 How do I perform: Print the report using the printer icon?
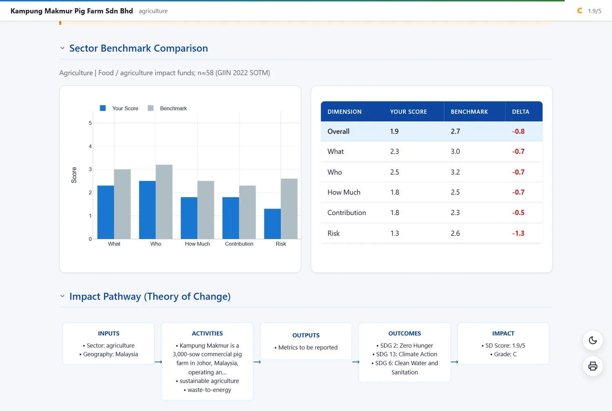593,366
